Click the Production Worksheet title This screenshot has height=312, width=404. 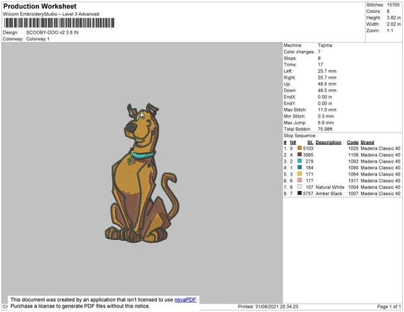pyautogui.click(x=40, y=6)
